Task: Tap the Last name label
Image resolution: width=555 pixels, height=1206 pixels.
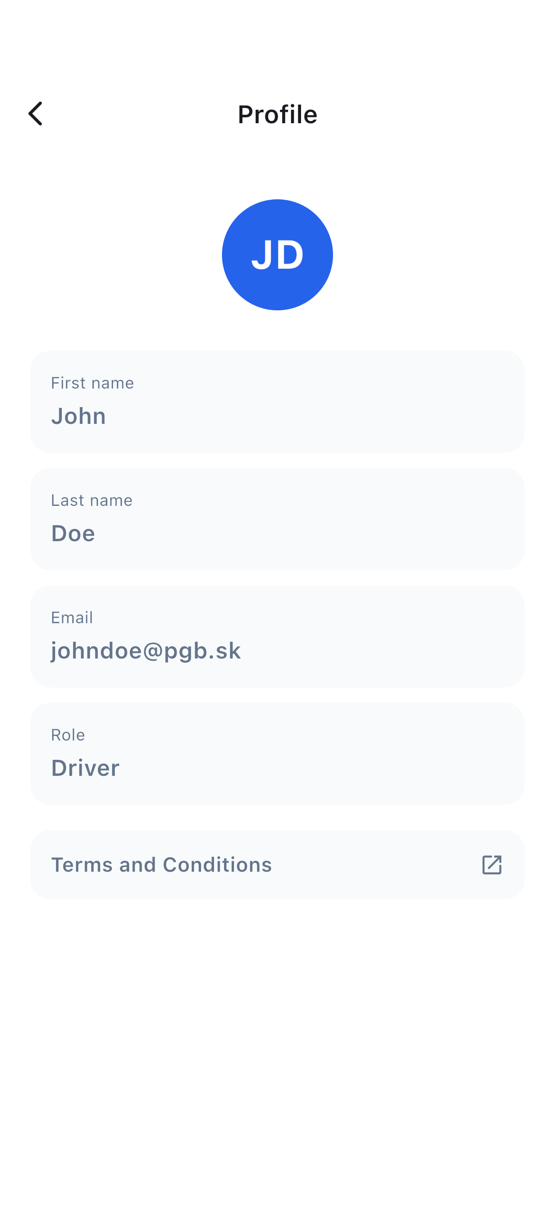Action: coord(92,500)
